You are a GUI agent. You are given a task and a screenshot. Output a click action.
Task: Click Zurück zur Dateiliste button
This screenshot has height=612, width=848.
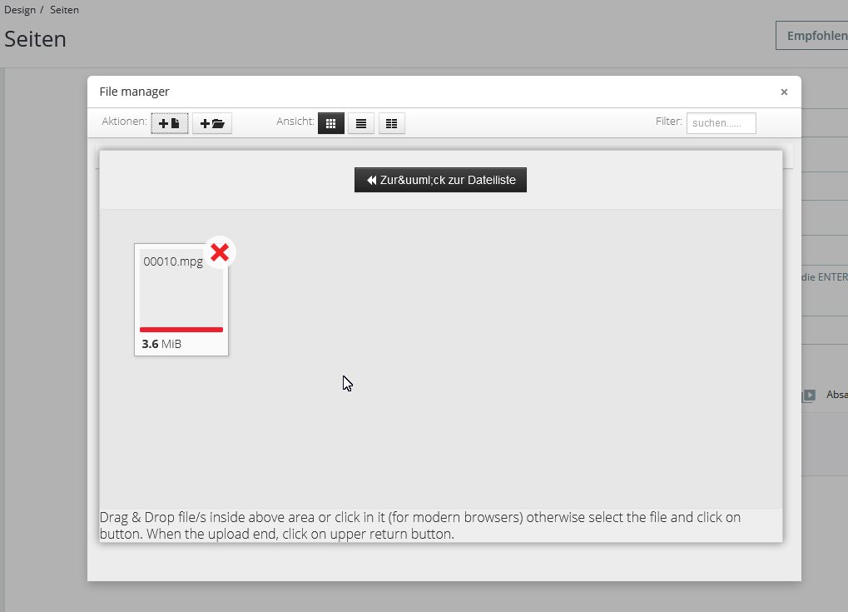[x=440, y=180]
